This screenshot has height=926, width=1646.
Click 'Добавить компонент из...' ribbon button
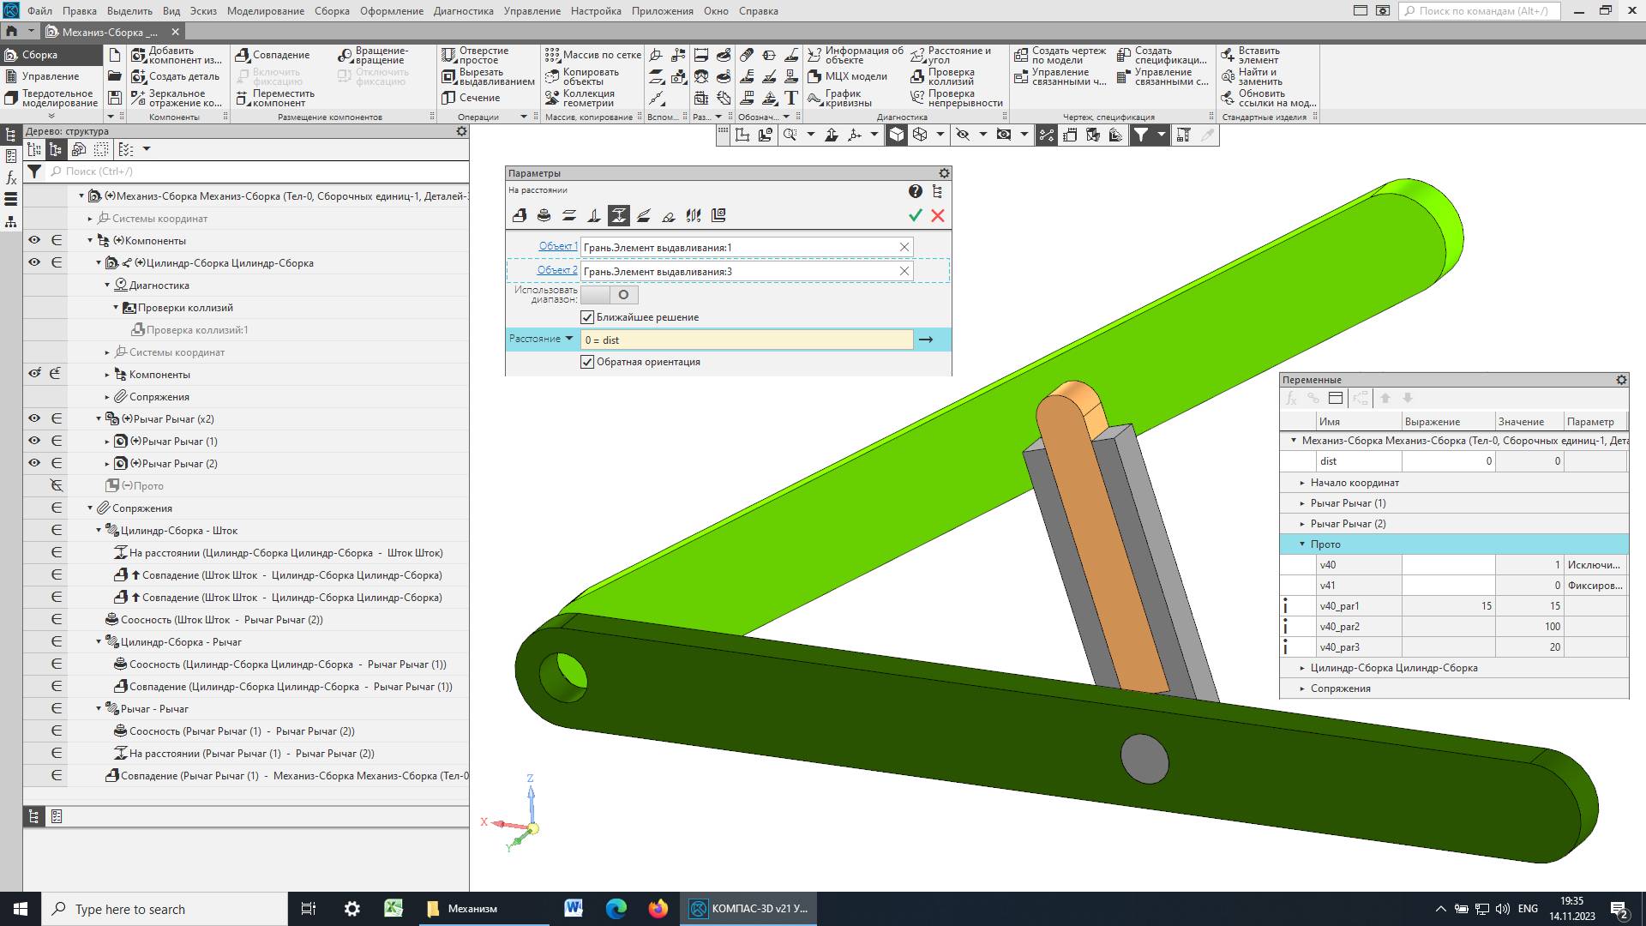click(x=177, y=55)
